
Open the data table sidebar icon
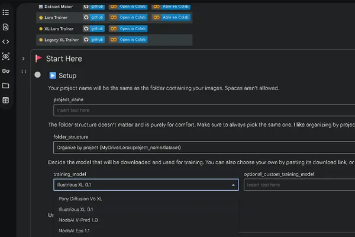(x=6, y=100)
